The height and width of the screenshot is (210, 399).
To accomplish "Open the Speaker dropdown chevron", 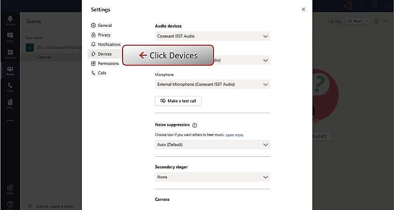I will 266,60.
